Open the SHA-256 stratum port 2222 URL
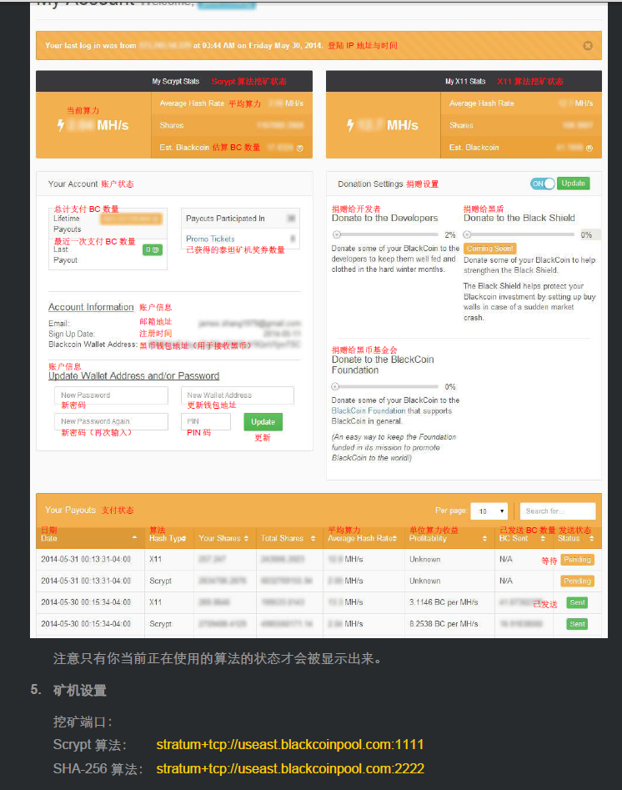622x790 pixels. point(290,769)
